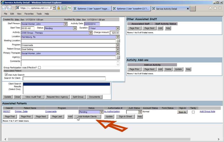The width and height of the screenshot is (224, 142).
Task: Click the Add Multiple Clients button
Action: pyautogui.click(x=87, y=117)
